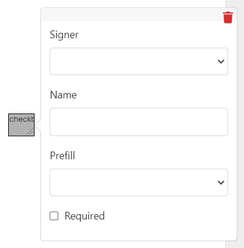Delete the field using the red trash icon
Viewport: 244px width, 248px height.
[x=228, y=18]
